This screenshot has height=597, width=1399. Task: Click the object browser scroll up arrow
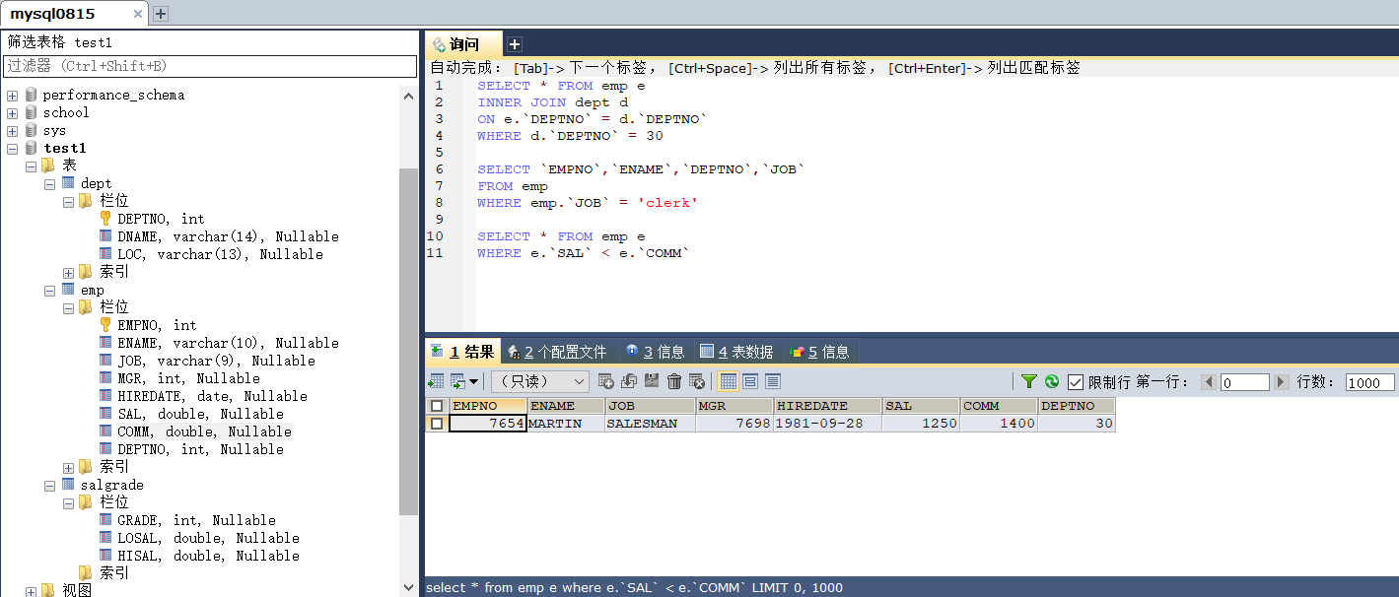pyautogui.click(x=409, y=96)
